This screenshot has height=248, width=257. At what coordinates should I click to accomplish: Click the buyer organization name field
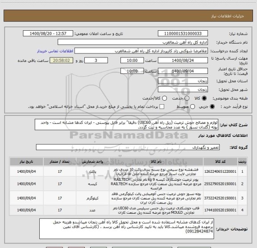[x=133, y=42]
